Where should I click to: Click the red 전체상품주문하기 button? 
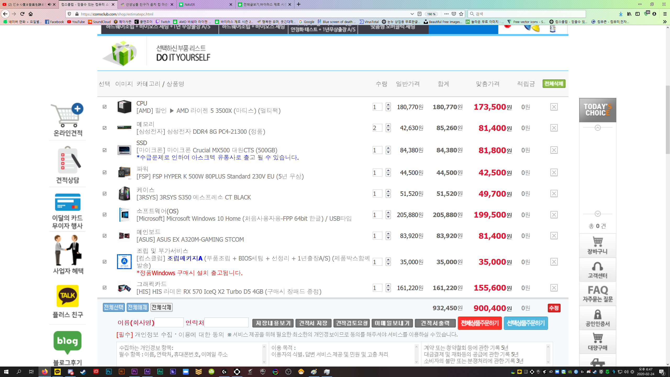click(x=479, y=323)
